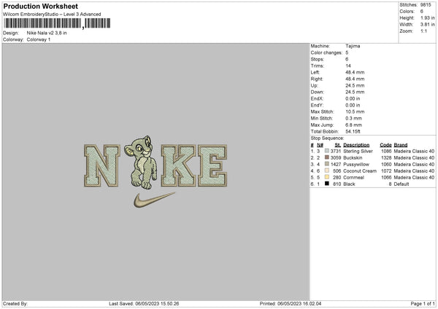Click the Max Jump value '6.8 mm'
This screenshot has width=438, height=309.
coord(353,125)
